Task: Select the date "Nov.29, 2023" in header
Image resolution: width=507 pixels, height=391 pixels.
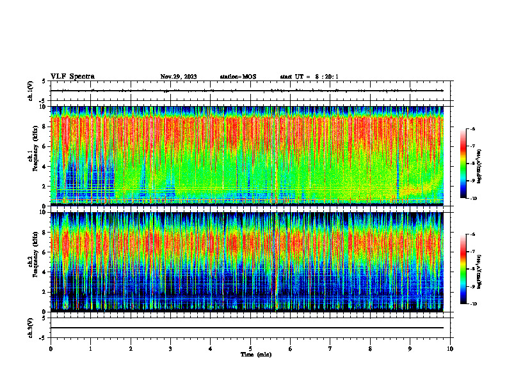Action: point(179,77)
